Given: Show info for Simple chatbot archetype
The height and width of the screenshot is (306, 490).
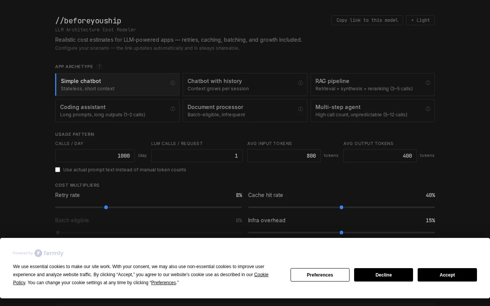Looking at the screenshot, I should coord(173,83).
